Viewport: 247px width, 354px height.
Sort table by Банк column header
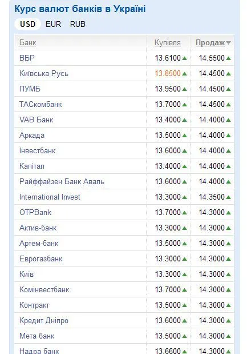coord(28,42)
